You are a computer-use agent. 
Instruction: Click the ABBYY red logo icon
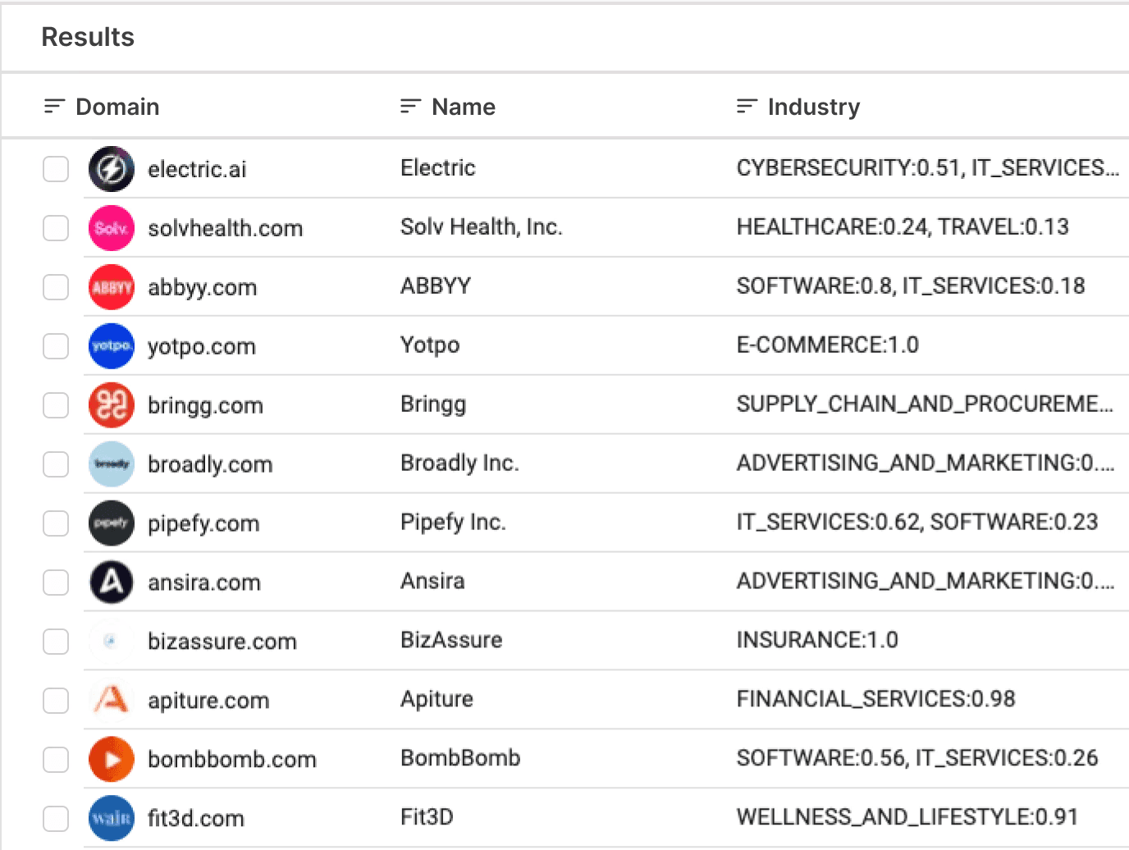point(110,287)
